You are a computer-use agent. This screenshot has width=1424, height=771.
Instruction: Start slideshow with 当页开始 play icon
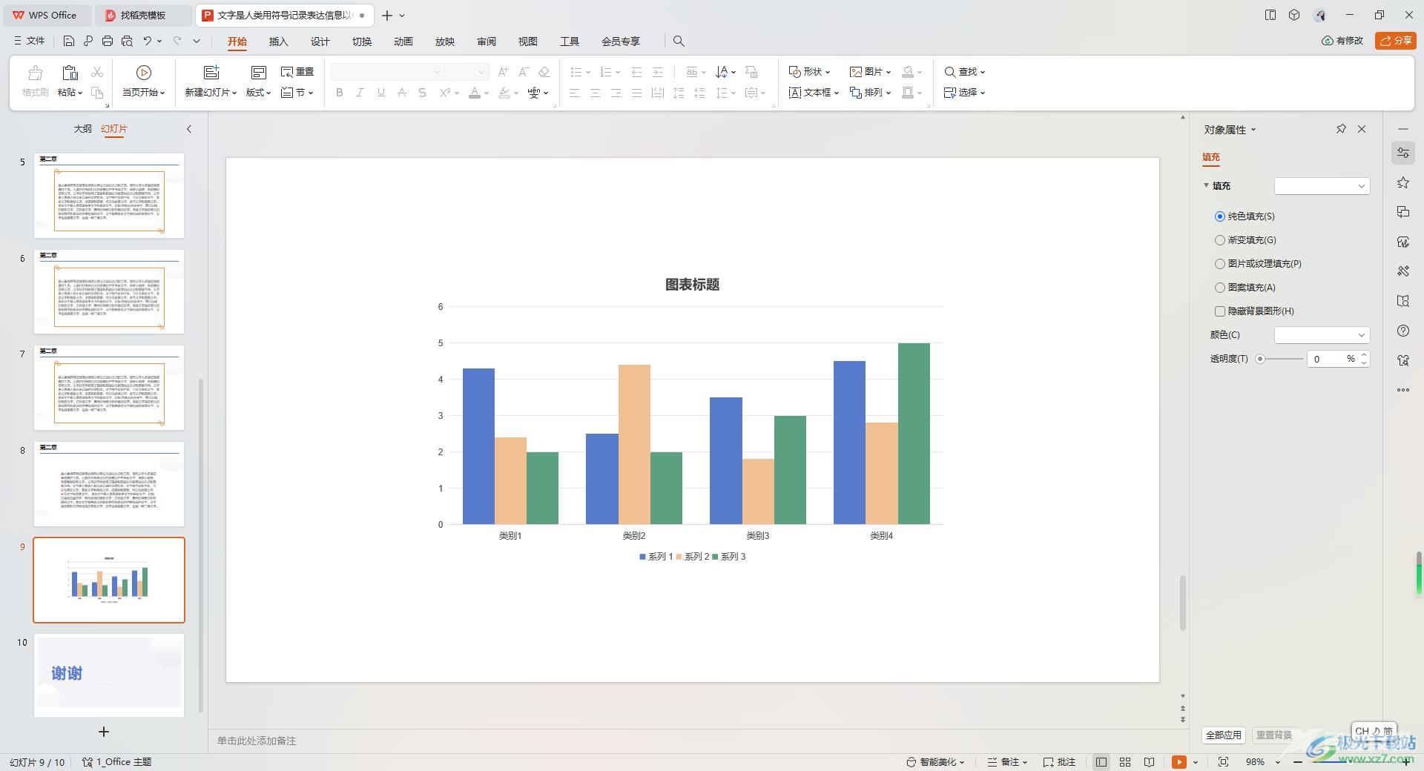coord(144,72)
